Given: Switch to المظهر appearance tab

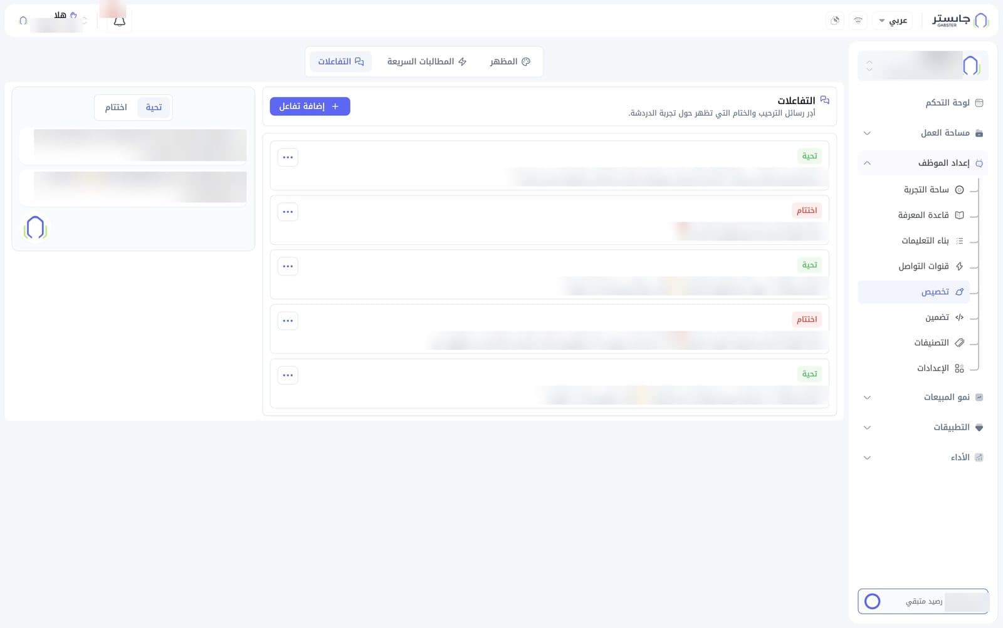Looking at the screenshot, I should point(510,61).
